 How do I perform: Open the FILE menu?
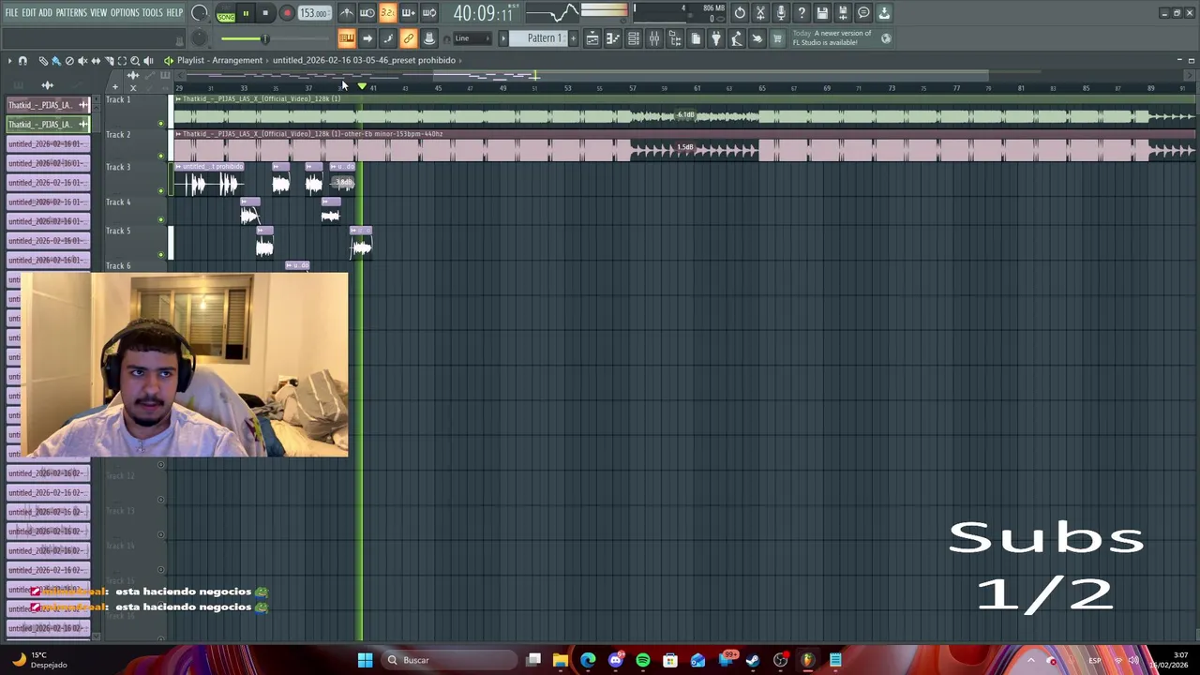point(11,13)
